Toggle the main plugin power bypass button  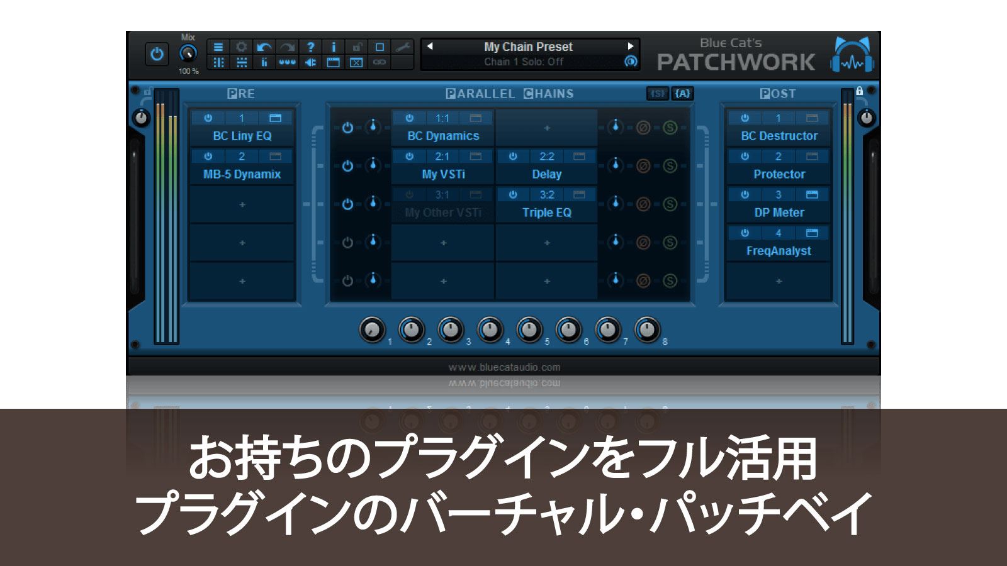pyautogui.click(x=157, y=54)
